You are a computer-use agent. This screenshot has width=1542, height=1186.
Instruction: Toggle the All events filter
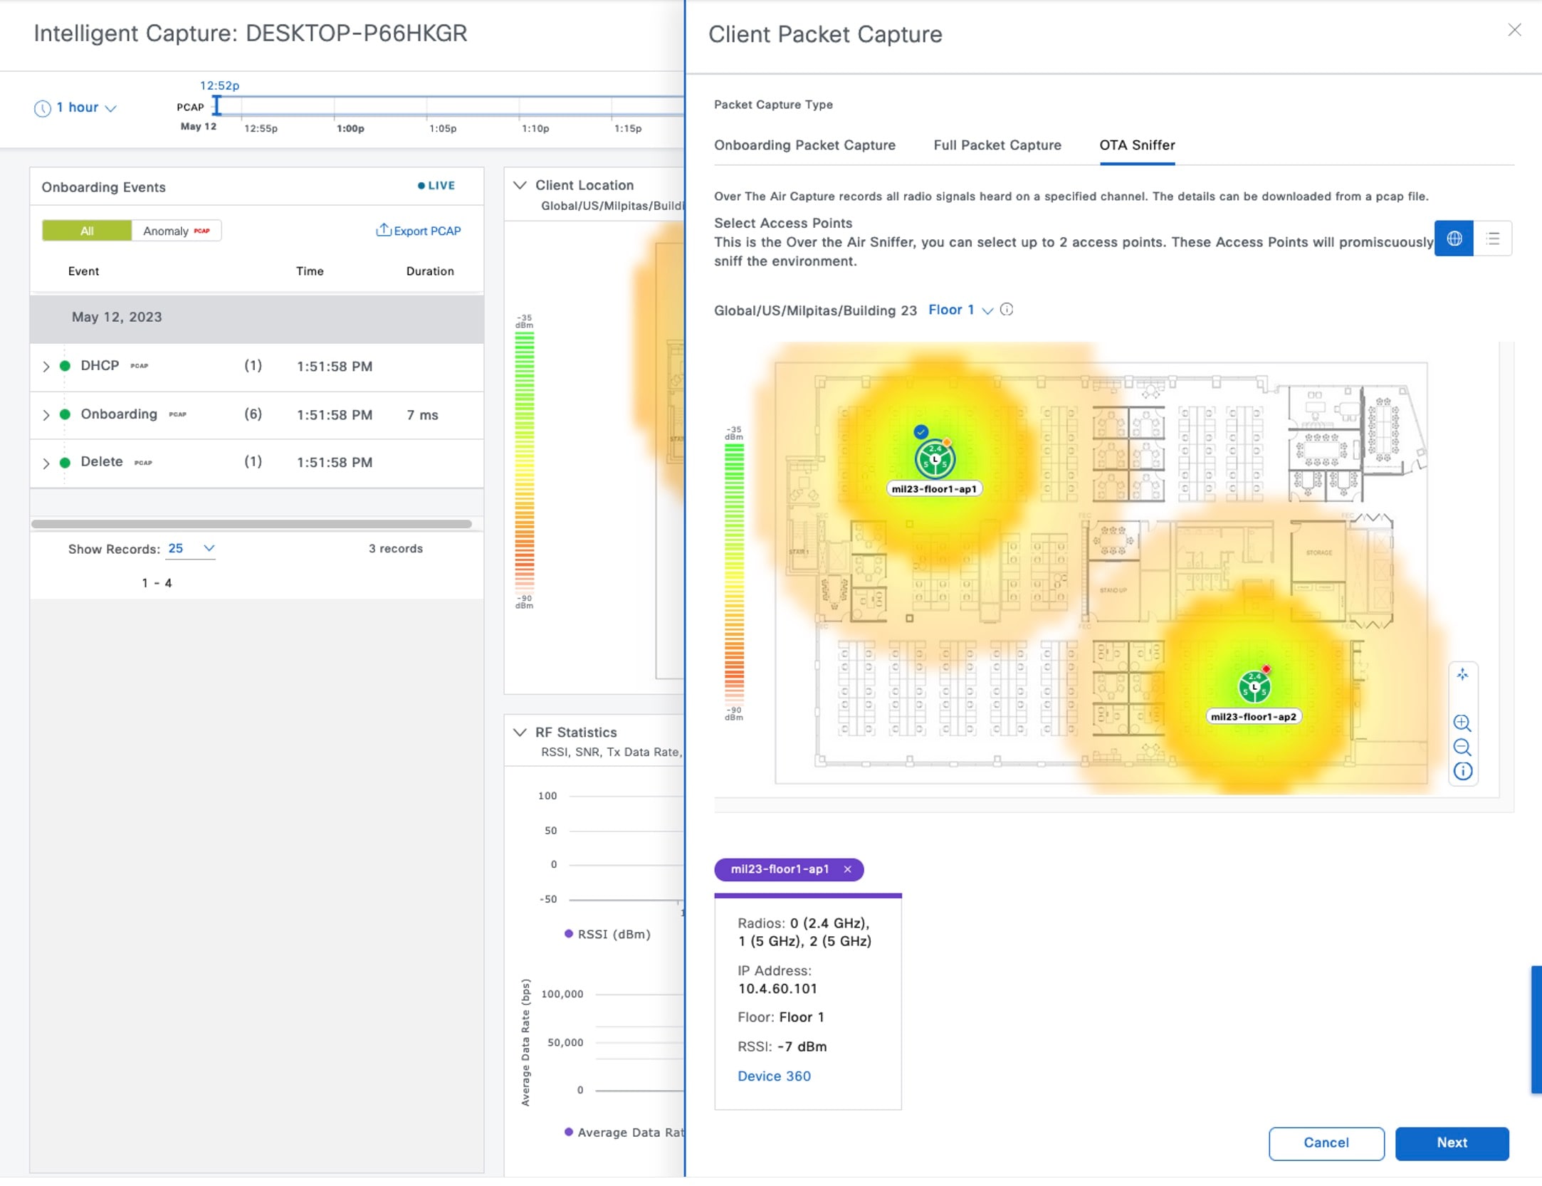(87, 231)
